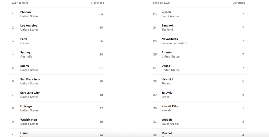Select the Kuwait City row

[198, 108]
